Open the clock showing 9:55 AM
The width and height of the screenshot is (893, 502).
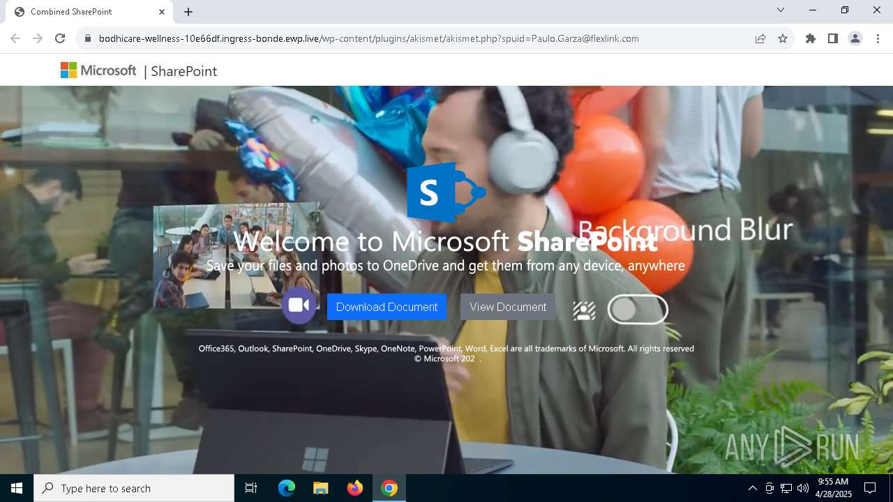coord(834,488)
